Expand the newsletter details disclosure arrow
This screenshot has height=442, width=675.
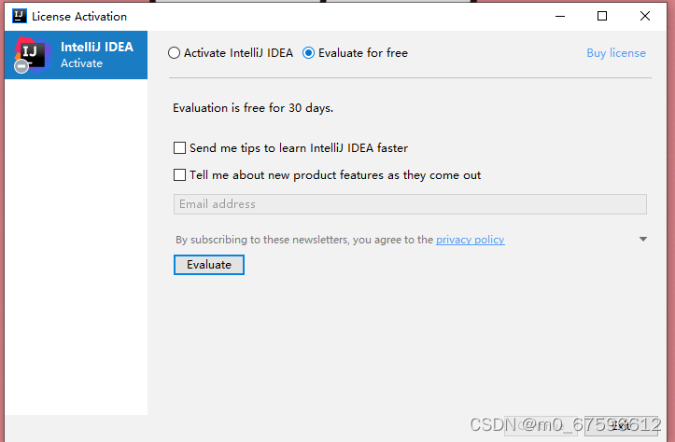[x=642, y=240]
